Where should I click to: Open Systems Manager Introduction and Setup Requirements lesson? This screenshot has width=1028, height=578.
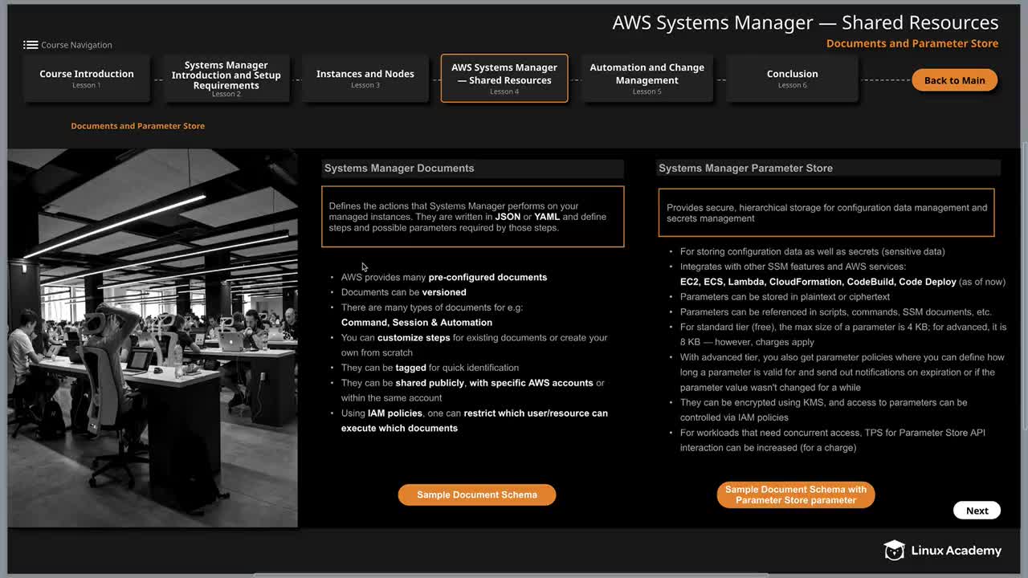226,78
